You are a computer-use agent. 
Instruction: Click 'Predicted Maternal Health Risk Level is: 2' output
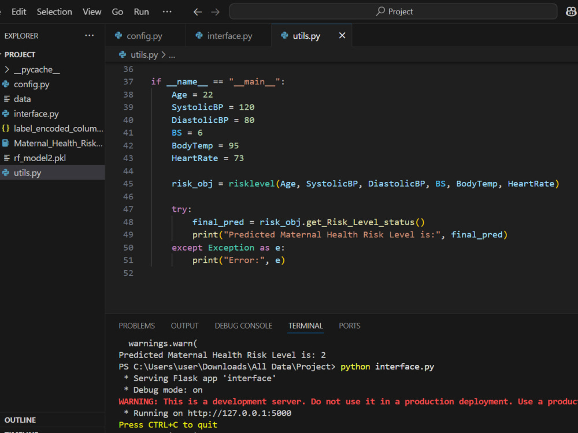(x=222, y=355)
